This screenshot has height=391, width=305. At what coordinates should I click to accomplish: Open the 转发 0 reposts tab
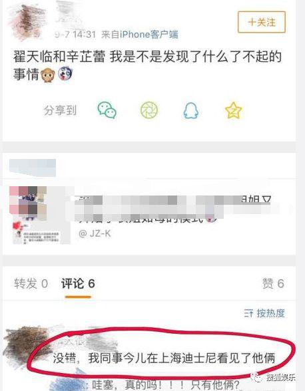pos(31,283)
